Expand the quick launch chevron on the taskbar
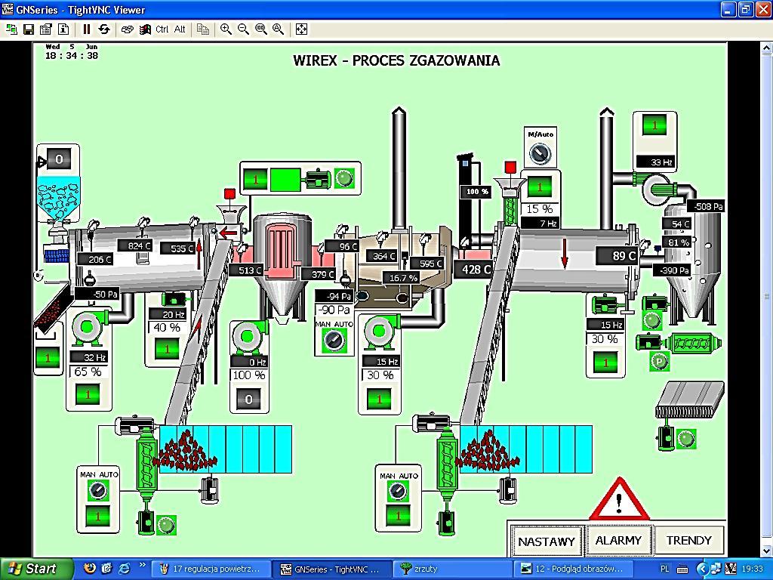 click(143, 565)
